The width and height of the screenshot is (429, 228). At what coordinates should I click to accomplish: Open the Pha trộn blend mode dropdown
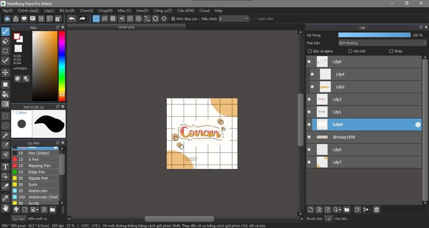(382, 43)
